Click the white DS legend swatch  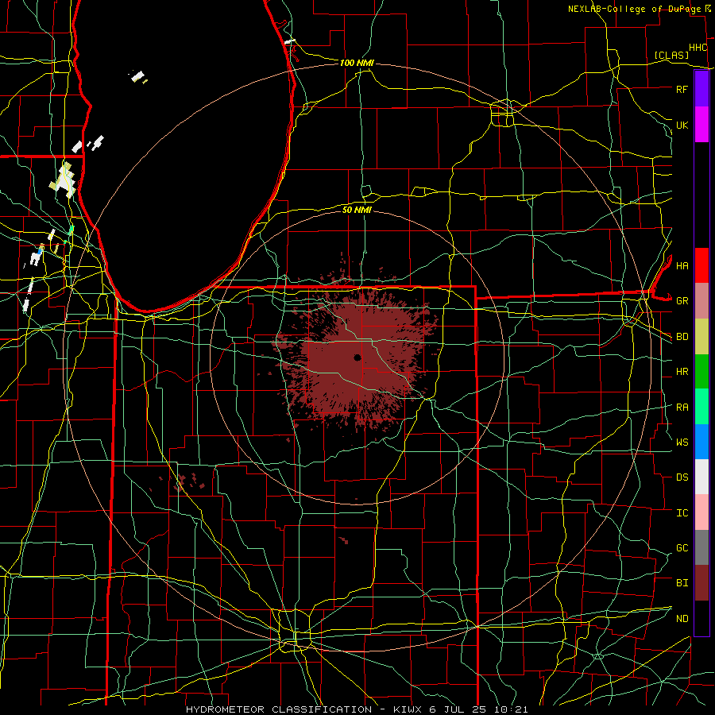(701, 477)
